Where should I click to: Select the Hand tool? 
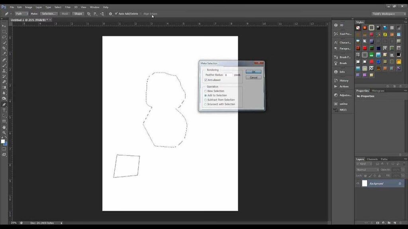click(x=4, y=127)
